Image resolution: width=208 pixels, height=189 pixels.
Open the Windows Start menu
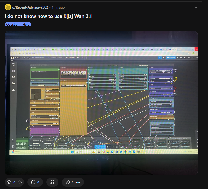(x=73, y=152)
